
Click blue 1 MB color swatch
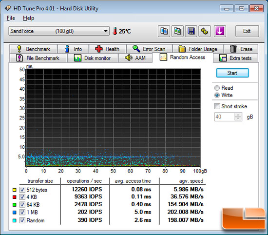pos(15,213)
